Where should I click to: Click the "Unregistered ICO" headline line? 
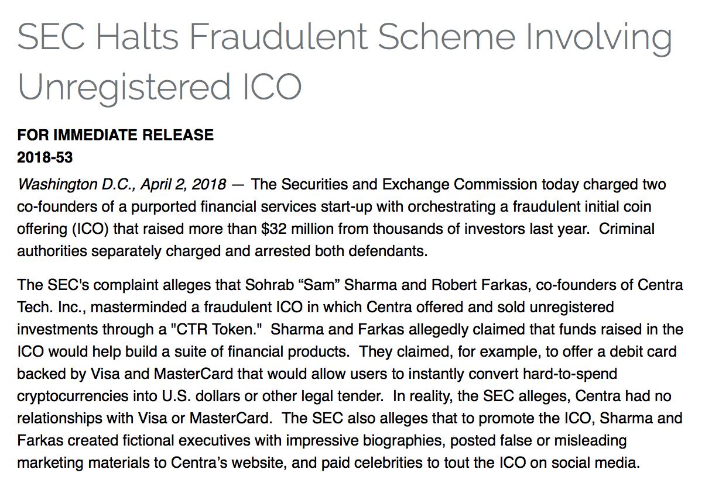click(160, 87)
